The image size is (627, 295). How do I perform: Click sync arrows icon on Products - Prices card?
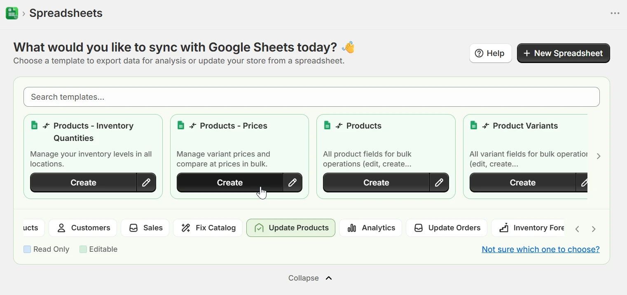[193, 126]
